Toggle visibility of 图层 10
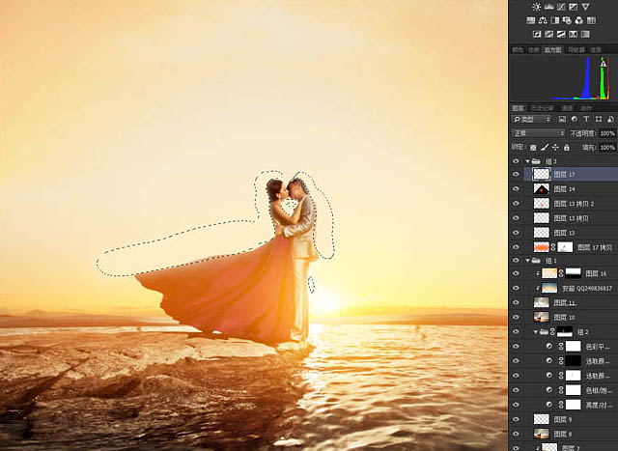The image size is (618, 451). coord(516,317)
